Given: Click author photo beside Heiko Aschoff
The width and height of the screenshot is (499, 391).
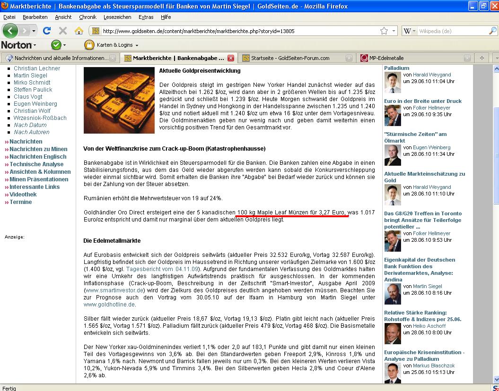Looking at the screenshot, I should pos(393,334).
